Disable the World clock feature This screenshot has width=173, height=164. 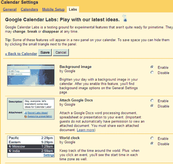coord(152,144)
